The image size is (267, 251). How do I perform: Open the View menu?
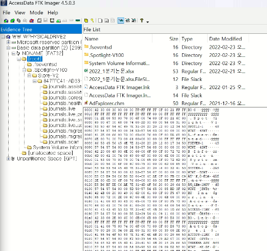(20, 13)
